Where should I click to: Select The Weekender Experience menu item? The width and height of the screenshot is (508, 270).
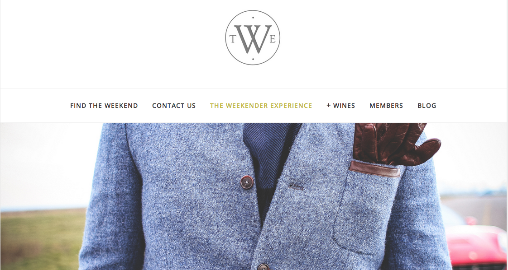click(x=261, y=106)
